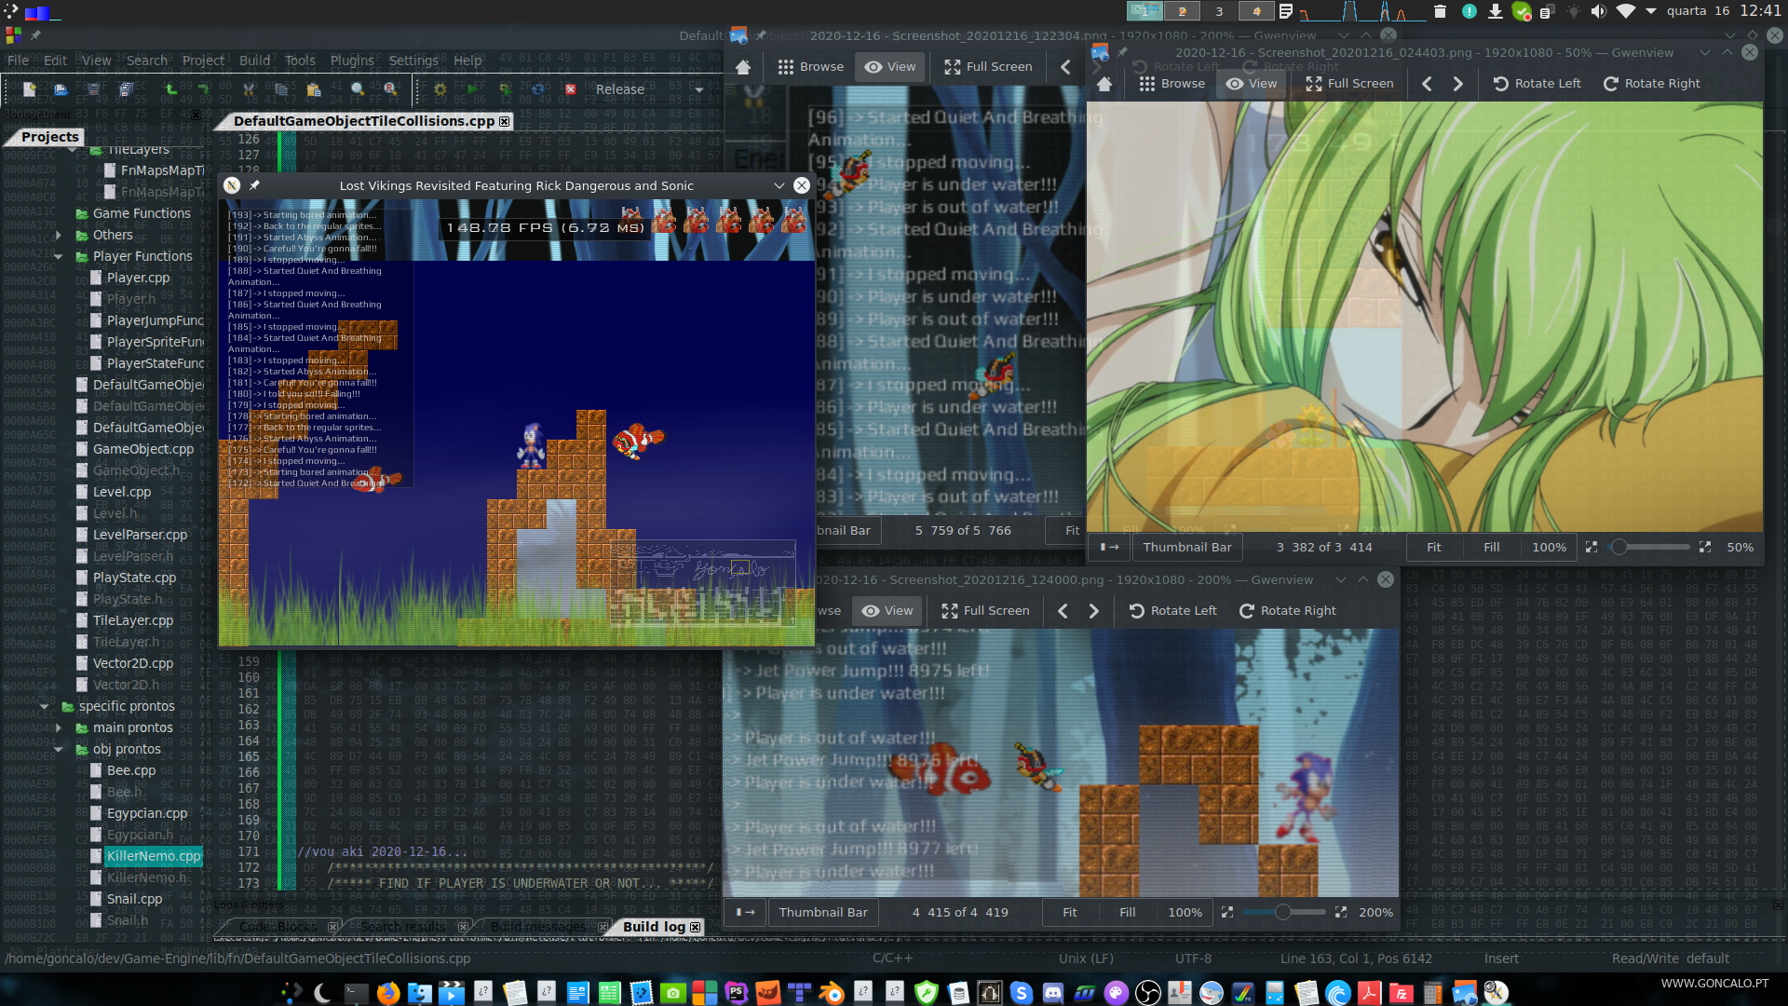Screen dimensions: 1788x1006
Task: Click sidebar toggle icon in 024403 Gwenview status bar
Action: click(1109, 548)
